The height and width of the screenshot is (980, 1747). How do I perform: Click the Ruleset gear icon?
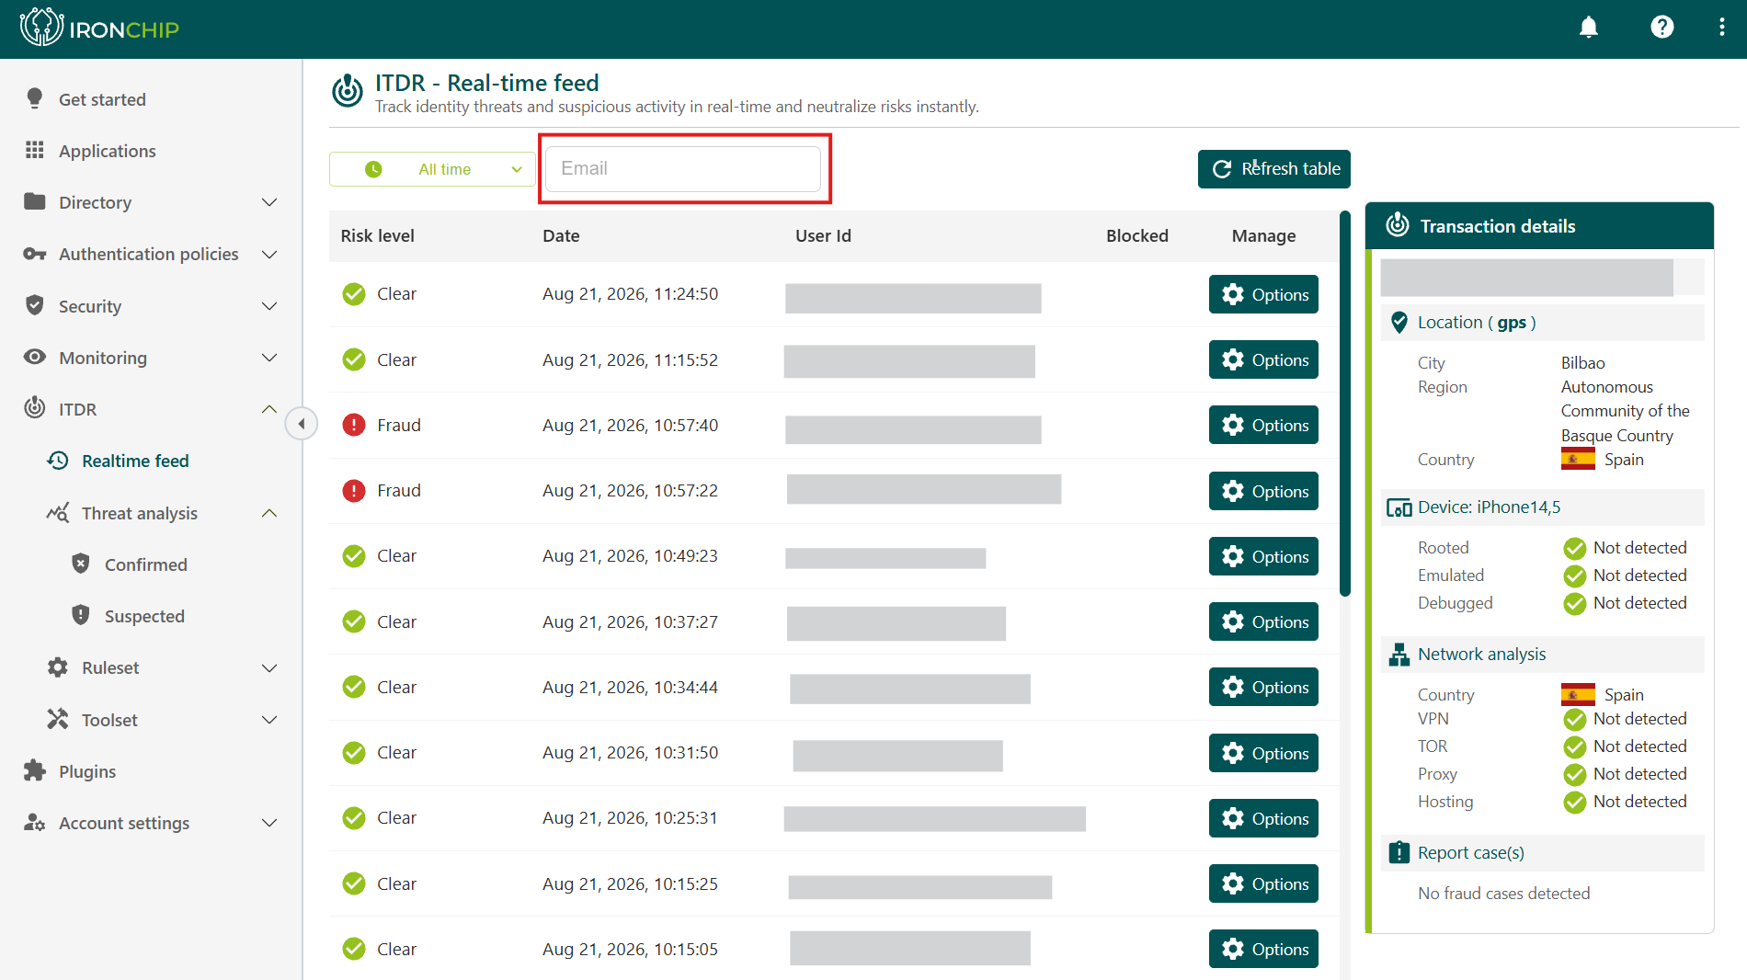[x=58, y=667]
